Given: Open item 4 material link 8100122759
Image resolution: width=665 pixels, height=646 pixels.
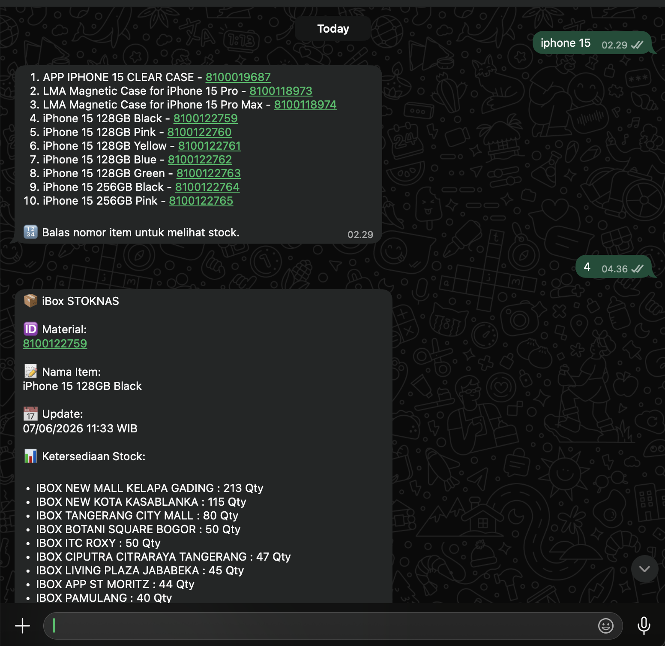Looking at the screenshot, I should 206,118.
